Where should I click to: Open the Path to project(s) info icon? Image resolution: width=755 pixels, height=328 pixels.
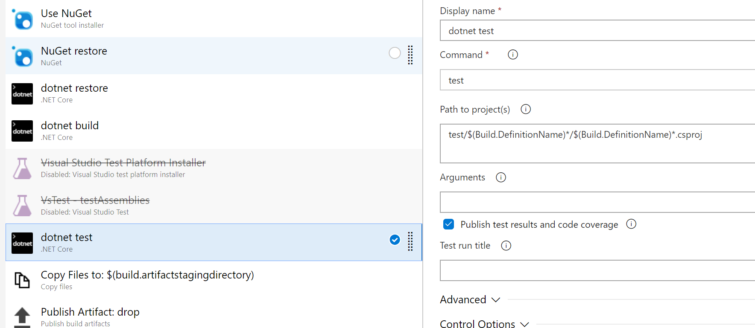(x=526, y=109)
